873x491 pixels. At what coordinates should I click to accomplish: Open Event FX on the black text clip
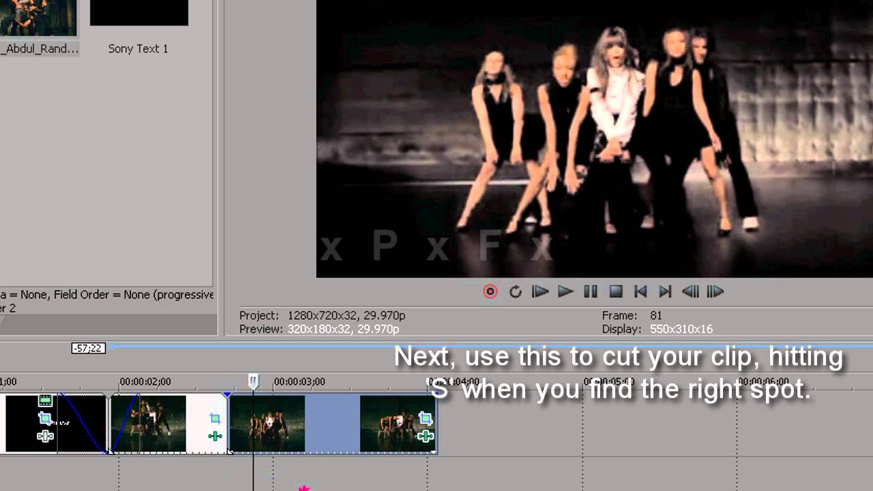pos(45,436)
